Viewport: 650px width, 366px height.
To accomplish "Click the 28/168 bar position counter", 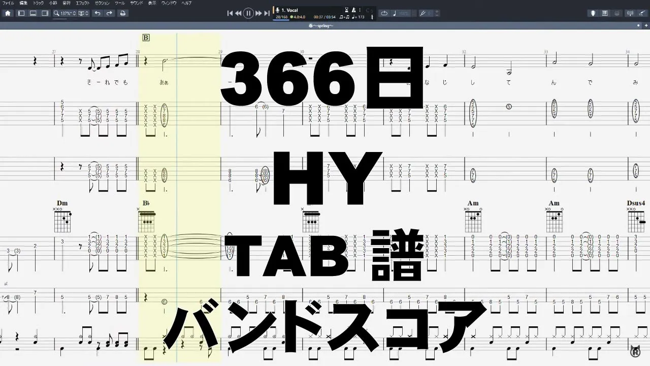I will click(281, 17).
